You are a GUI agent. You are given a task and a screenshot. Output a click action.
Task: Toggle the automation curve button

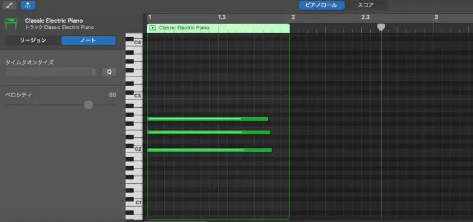[9, 5]
